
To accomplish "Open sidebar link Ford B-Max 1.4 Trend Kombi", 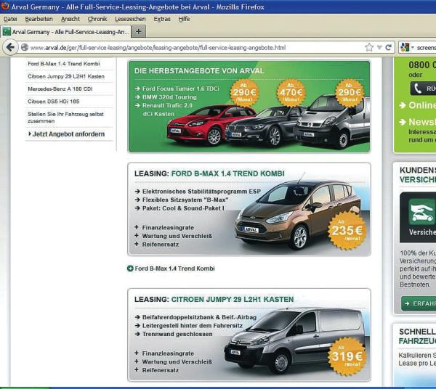I will [x=64, y=64].
